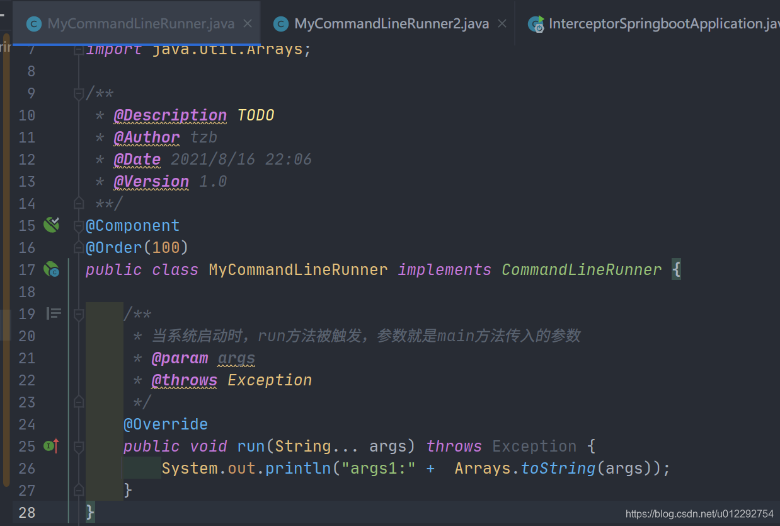Click the underlined args in the Javadoc
780x526 pixels.
tap(236, 358)
